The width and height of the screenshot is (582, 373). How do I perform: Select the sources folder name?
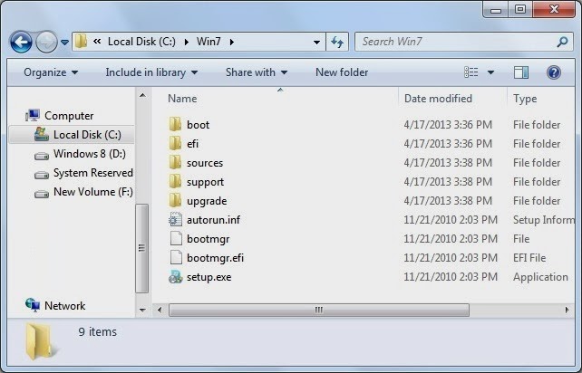tap(205, 163)
